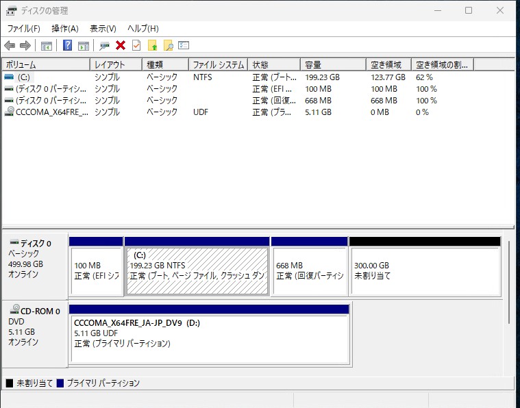Screen dimensions: 520x408
Task: Select the (C:) 199.23 GB NTFS partition block
Action: click(x=197, y=266)
